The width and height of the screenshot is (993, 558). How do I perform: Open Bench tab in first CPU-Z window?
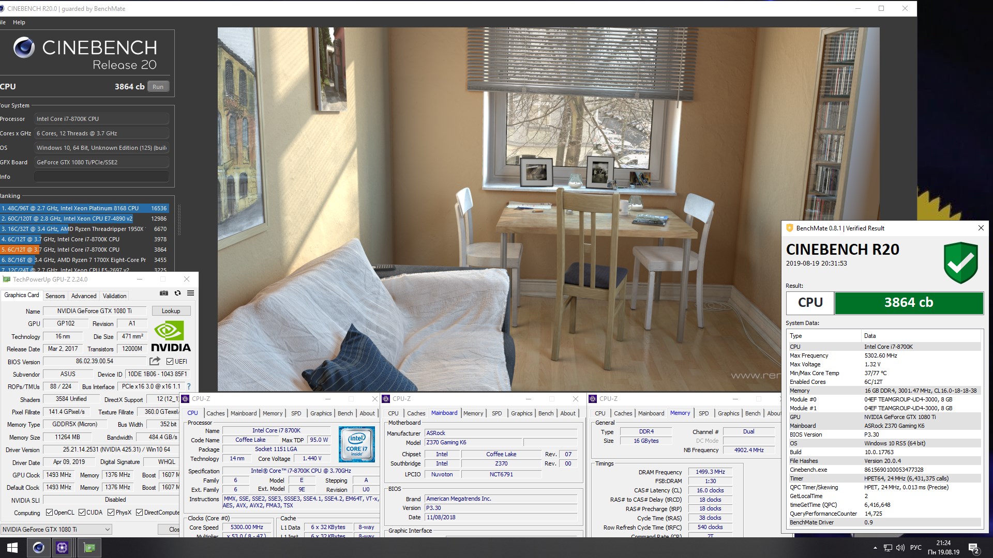point(345,413)
